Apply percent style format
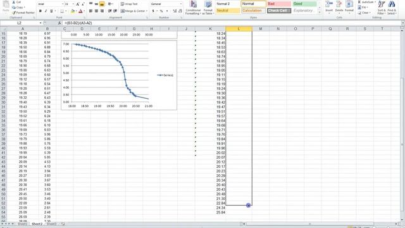Screen dimensions: 405x228 pyautogui.click(x=161, y=11)
